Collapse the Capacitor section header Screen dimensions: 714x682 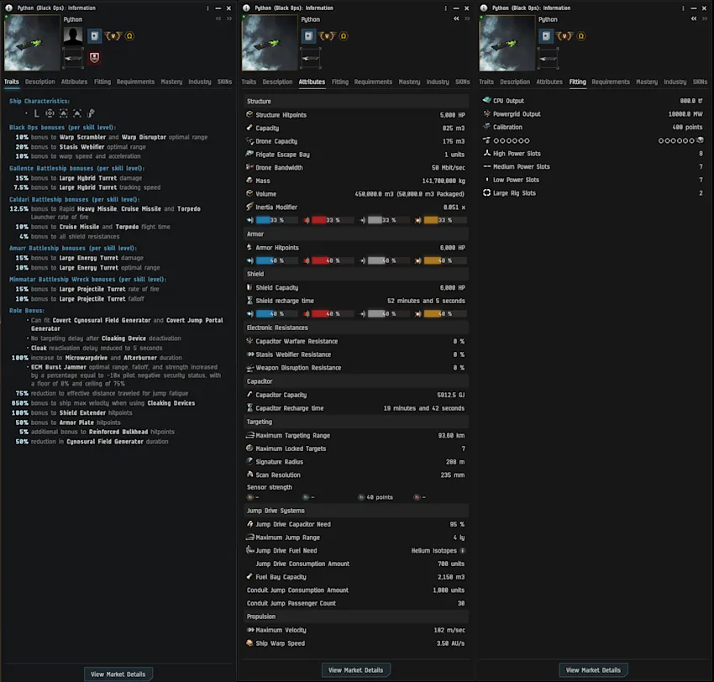pyautogui.click(x=355, y=381)
